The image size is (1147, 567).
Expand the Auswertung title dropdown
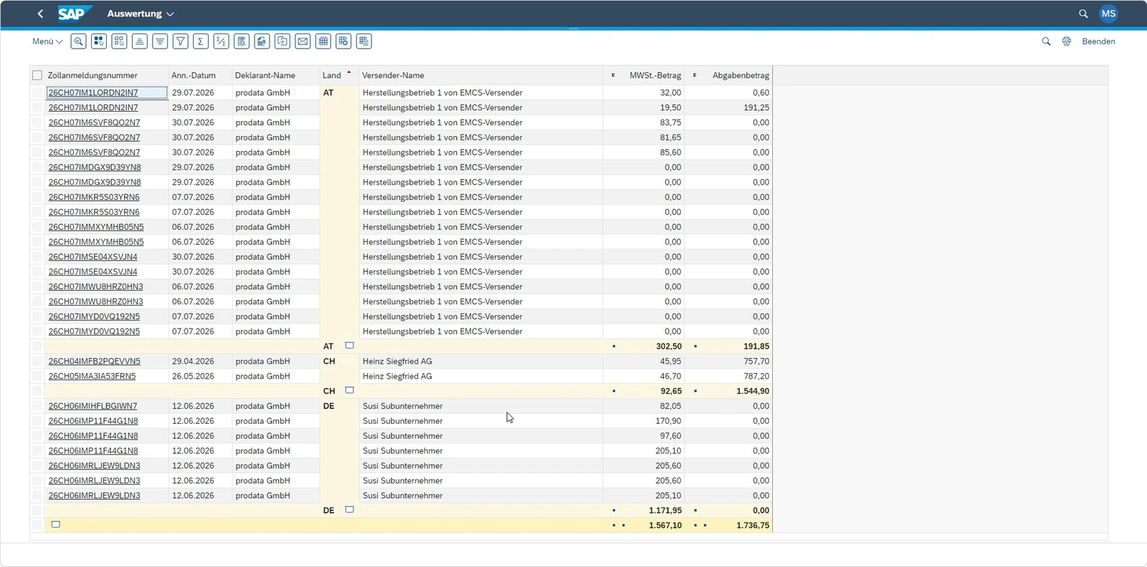pos(141,14)
